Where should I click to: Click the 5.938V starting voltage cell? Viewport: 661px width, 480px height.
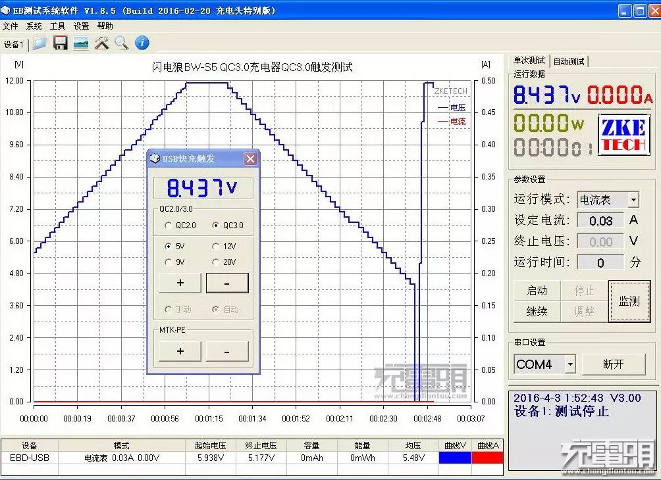pos(211,458)
